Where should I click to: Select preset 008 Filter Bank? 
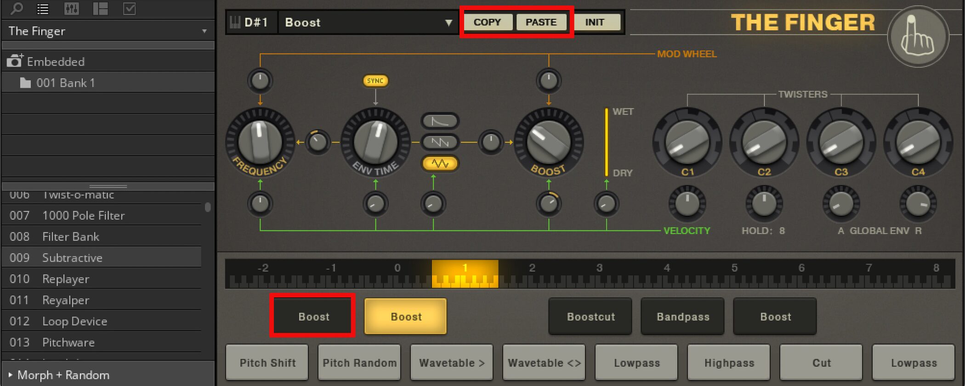pos(102,236)
